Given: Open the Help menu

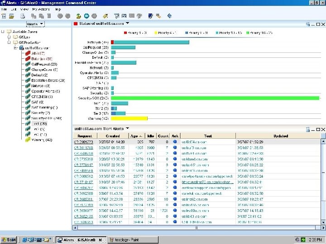Looking at the screenshot, I should click(x=58, y=9).
